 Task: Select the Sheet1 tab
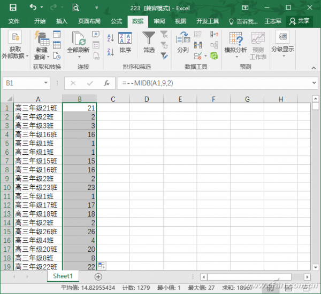click(x=63, y=276)
